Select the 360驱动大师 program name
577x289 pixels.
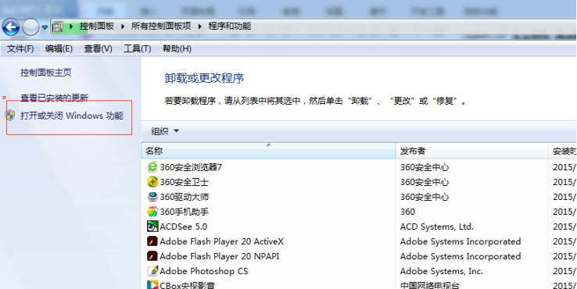(x=184, y=197)
